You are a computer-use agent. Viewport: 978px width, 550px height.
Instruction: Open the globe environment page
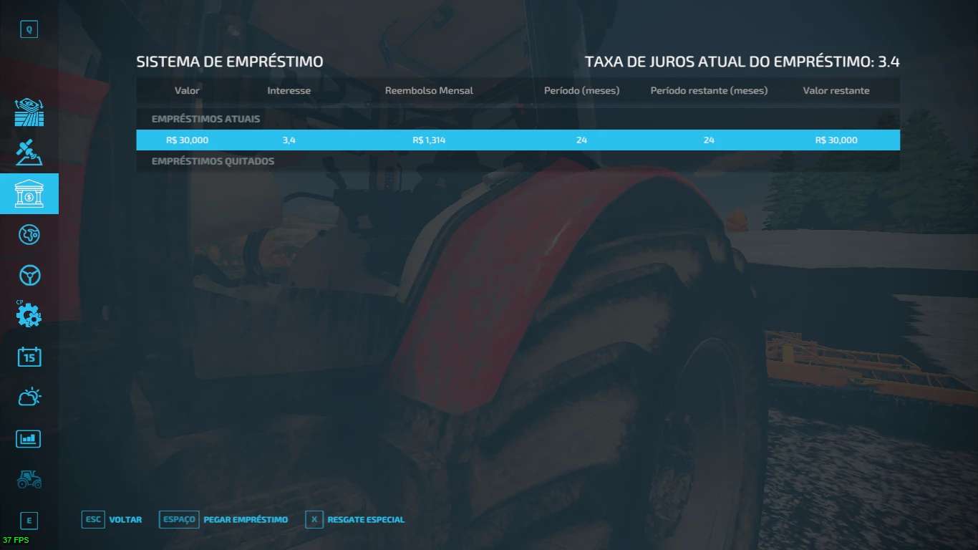coord(29,234)
